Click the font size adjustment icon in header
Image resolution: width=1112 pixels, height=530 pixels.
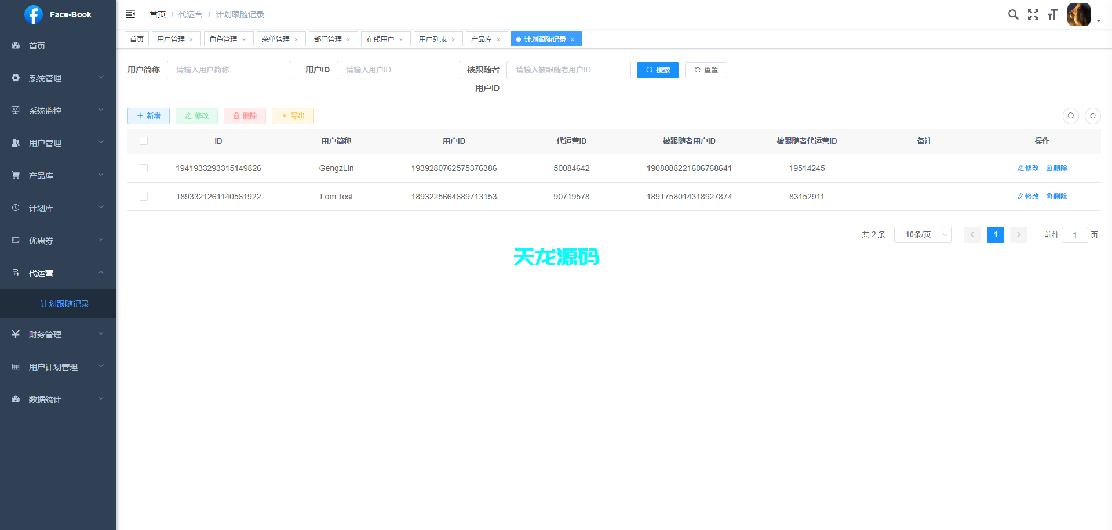coord(1052,14)
